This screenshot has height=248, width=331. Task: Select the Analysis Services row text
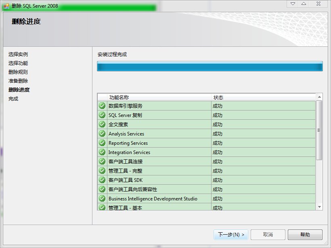point(126,134)
